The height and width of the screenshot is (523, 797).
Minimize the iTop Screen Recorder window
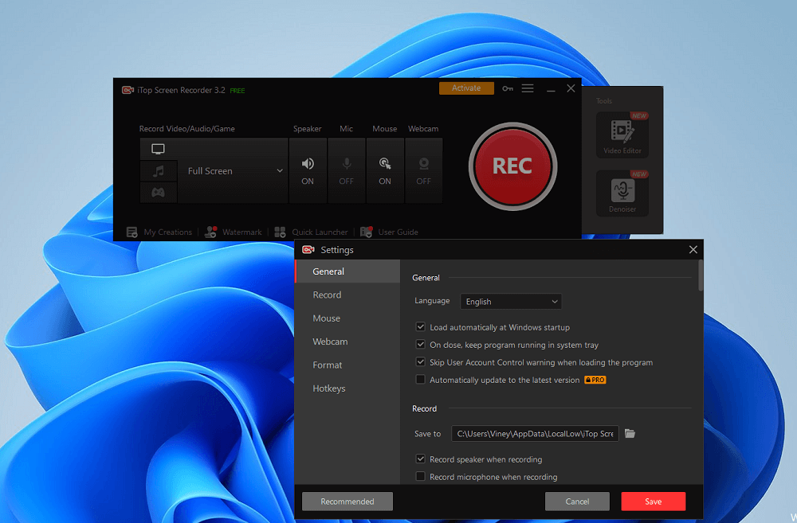pyautogui.click(x=551, y=89)
